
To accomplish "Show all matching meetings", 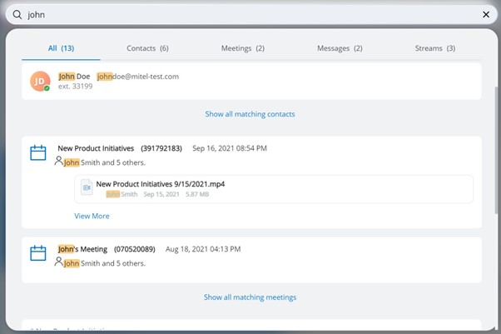I will point(250,297).
